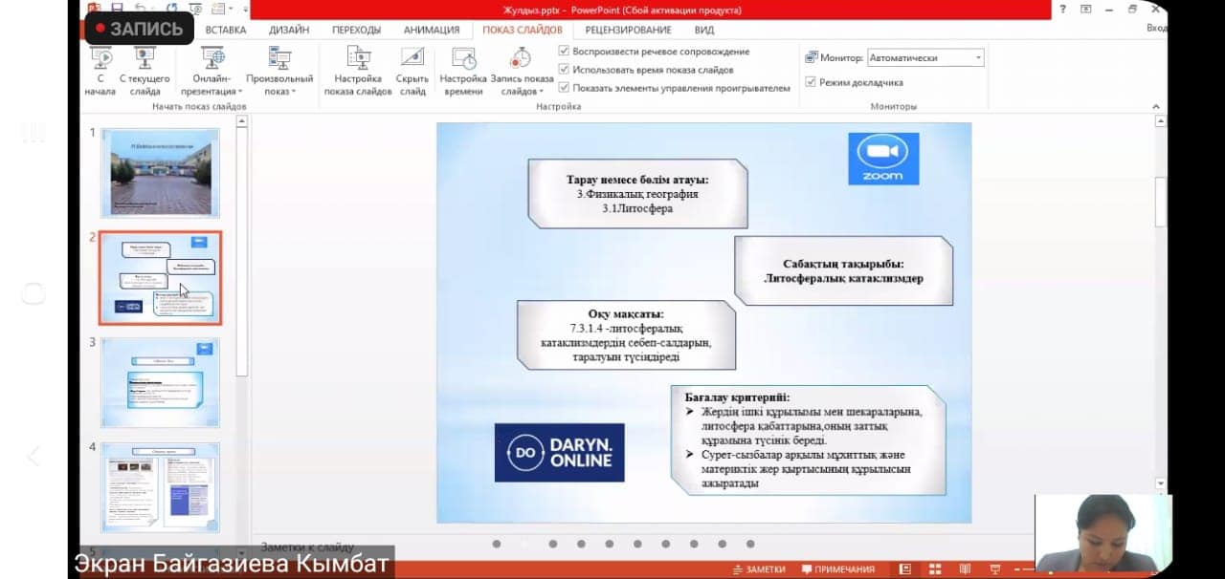Select the Сабақтың тақырыбы text box

tap(843, 270)
